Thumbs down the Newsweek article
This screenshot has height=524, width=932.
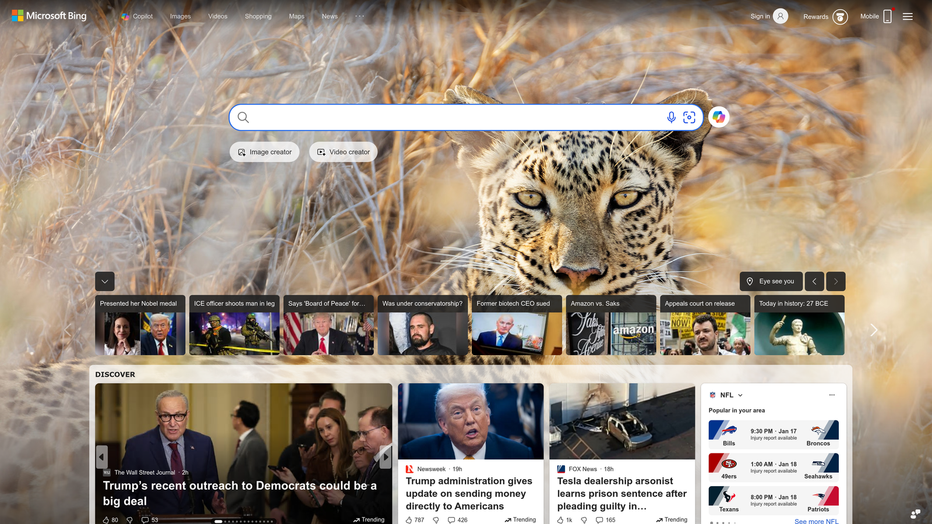(436, 520)
